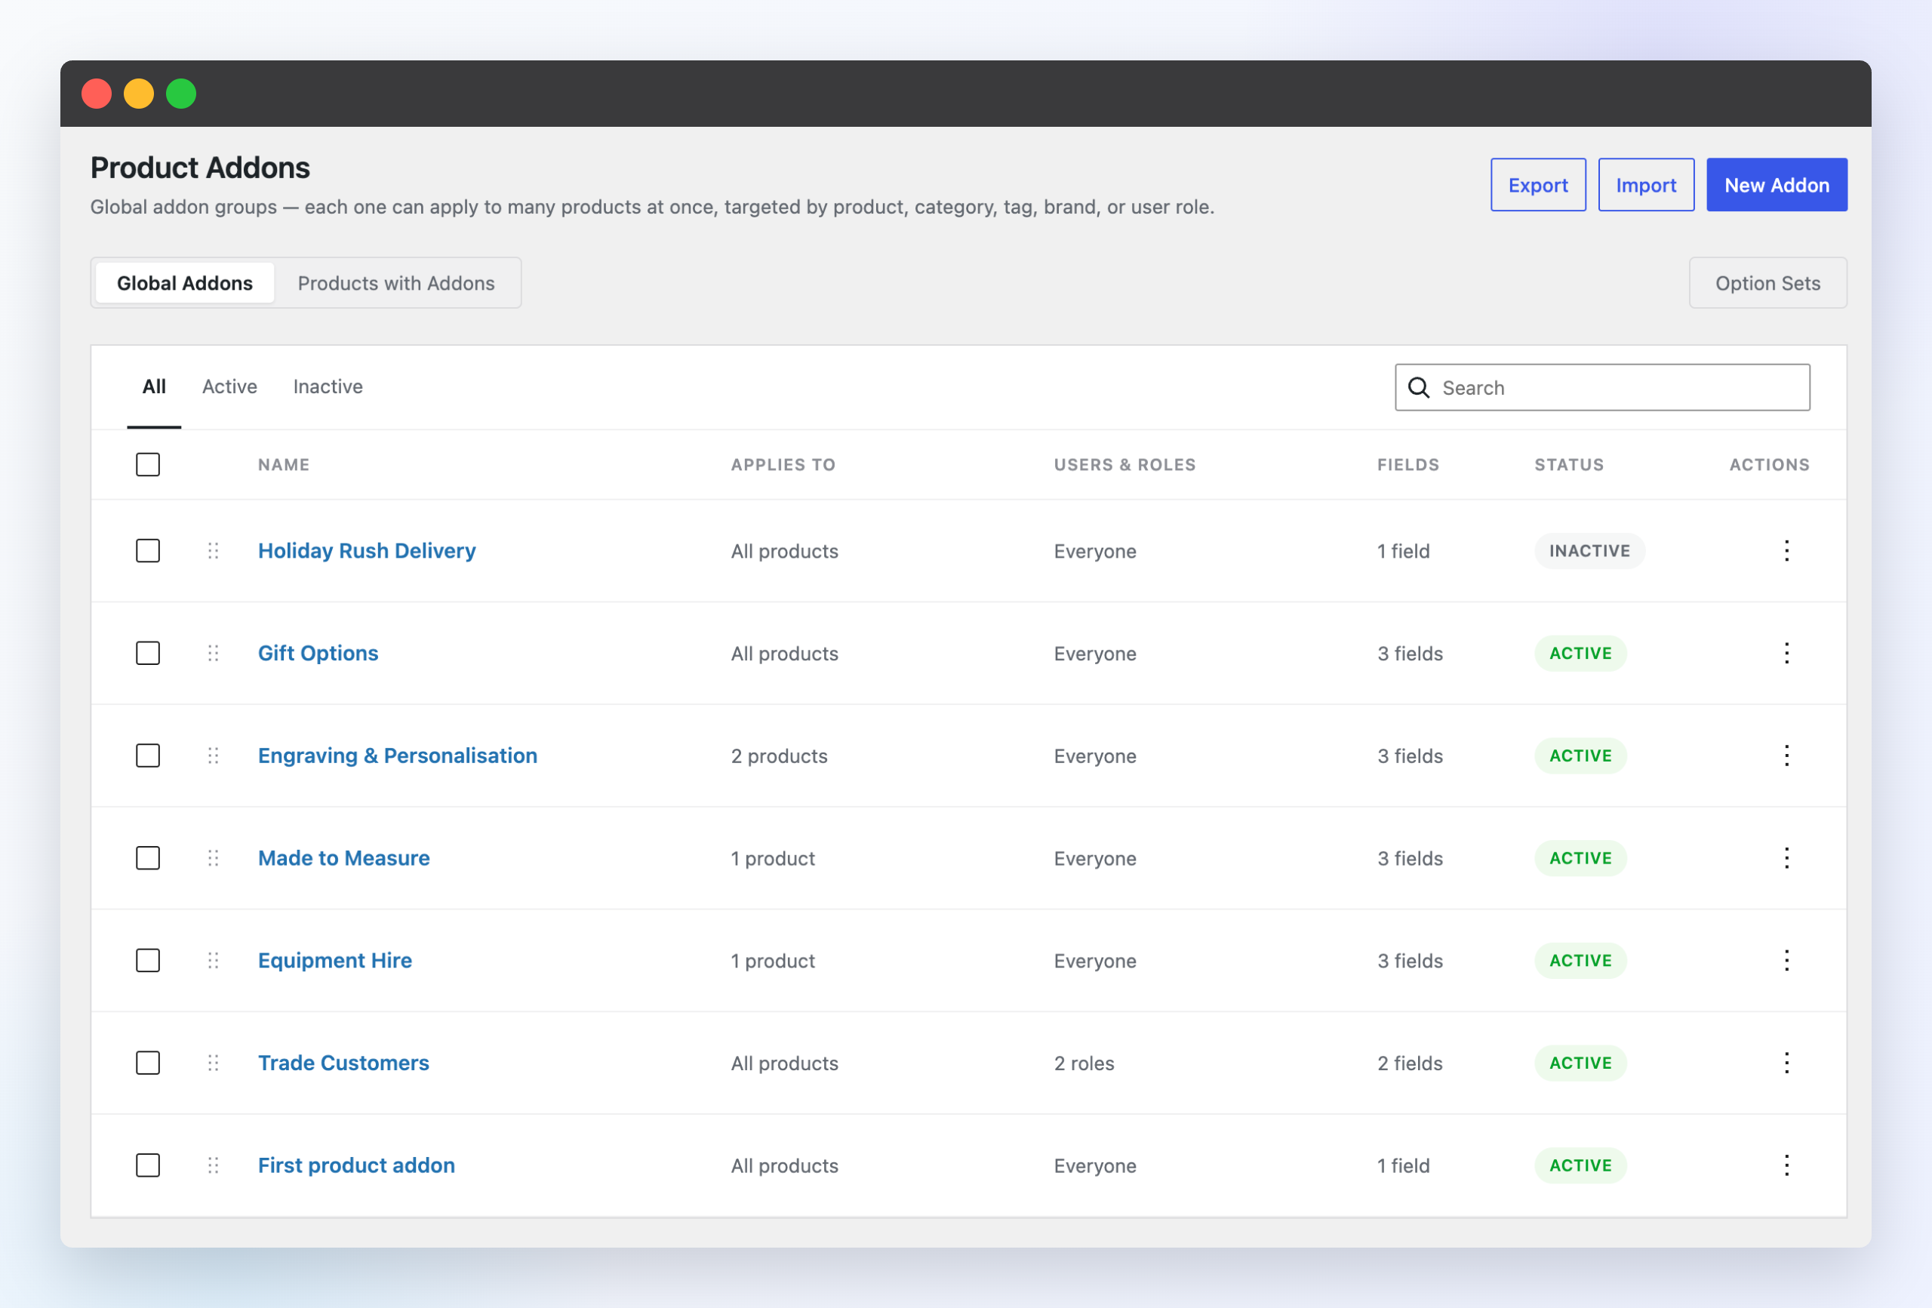
Task: Open Equipment Hire addon link
Action: click(334, 960)
